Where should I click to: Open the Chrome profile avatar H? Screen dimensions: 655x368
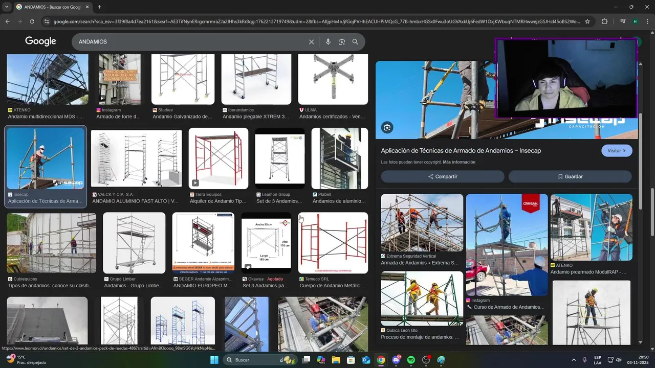tap(635, 21)
